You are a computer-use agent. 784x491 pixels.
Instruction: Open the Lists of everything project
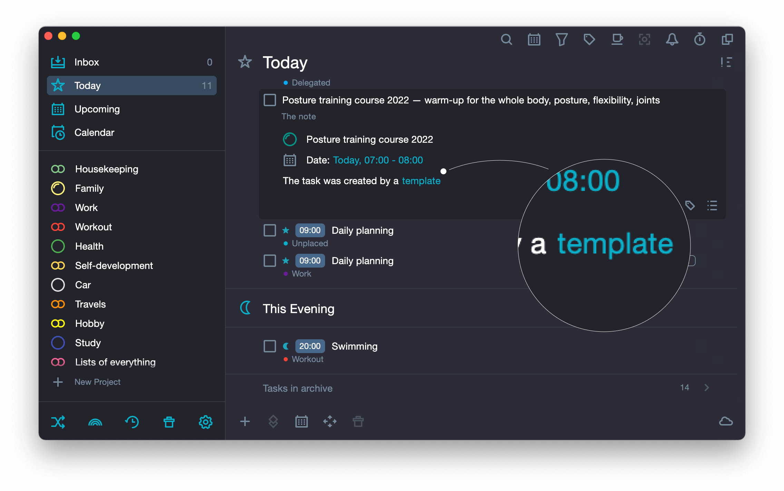click(x=132, y=362)
